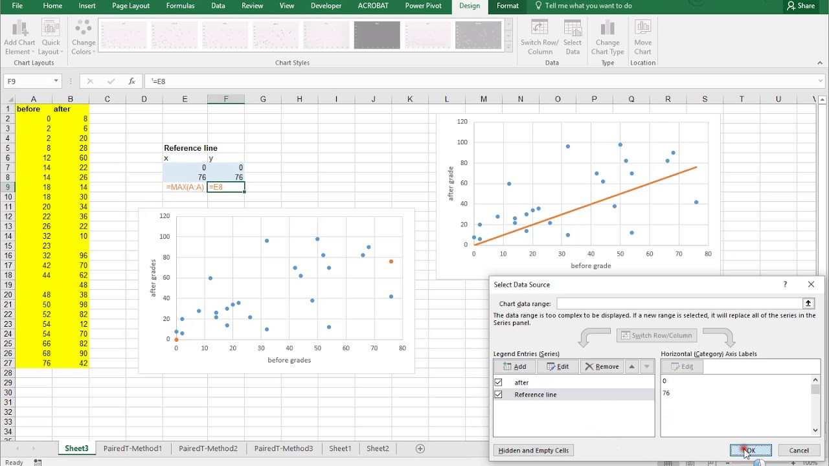Select the first chart style thumbnail
The width and height of the screenshot is (829, 466).
pyautogui.click(x=124, y=35)
